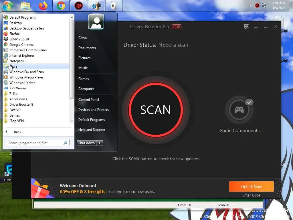
Task: Switch to the chess game taskbar button
Action: click(96, 6)
